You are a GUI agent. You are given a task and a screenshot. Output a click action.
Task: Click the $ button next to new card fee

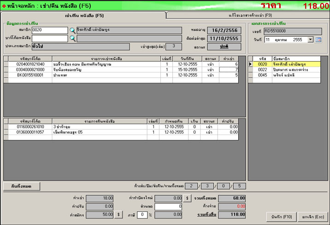pos(187,198)
